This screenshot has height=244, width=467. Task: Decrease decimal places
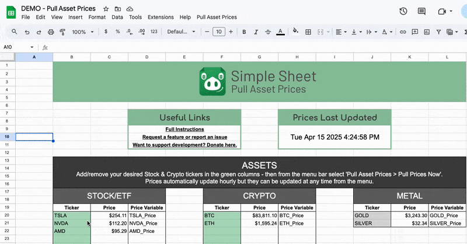point(130,32)
